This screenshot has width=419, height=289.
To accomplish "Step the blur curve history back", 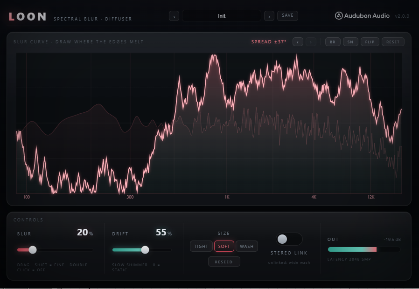I will [298, 42].
